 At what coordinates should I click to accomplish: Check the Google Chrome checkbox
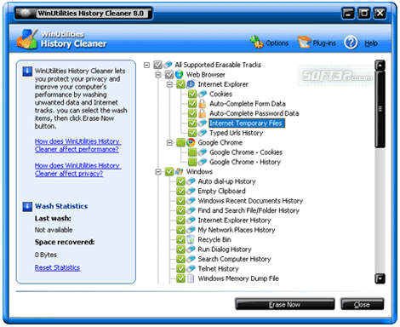pyautogui.click(x=180, y=142)
